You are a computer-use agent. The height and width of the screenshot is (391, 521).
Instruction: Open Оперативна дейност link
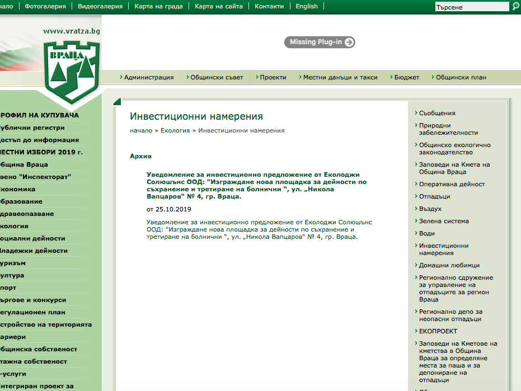point(452,184)
